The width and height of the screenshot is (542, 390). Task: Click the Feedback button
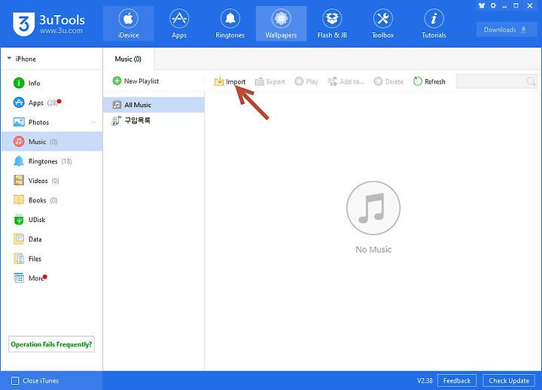coord(457,381)
